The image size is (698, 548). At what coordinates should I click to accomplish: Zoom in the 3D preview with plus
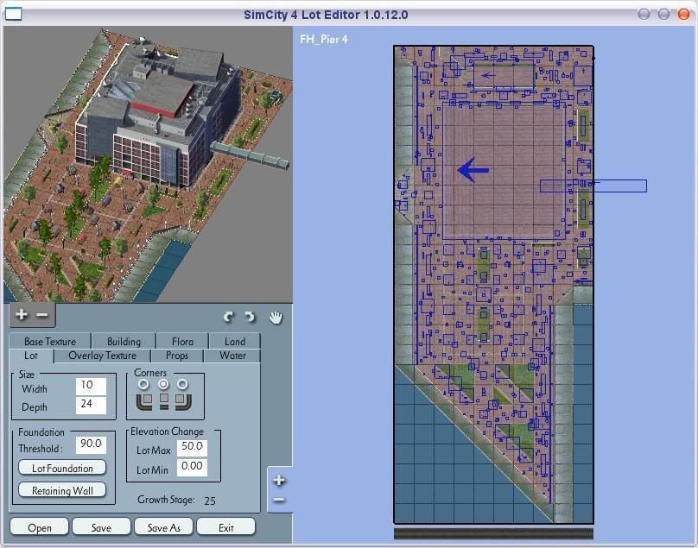pos(21,314)
